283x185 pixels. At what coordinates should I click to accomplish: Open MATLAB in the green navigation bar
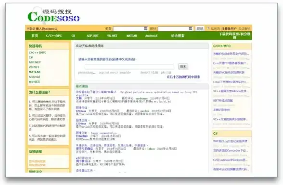pyautogui.click(x=131, y=36)
